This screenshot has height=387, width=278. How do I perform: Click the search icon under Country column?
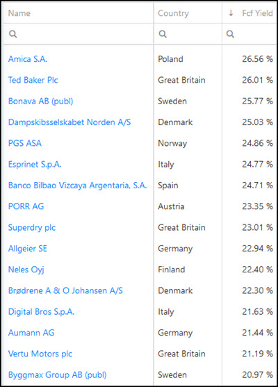[163, 34]
